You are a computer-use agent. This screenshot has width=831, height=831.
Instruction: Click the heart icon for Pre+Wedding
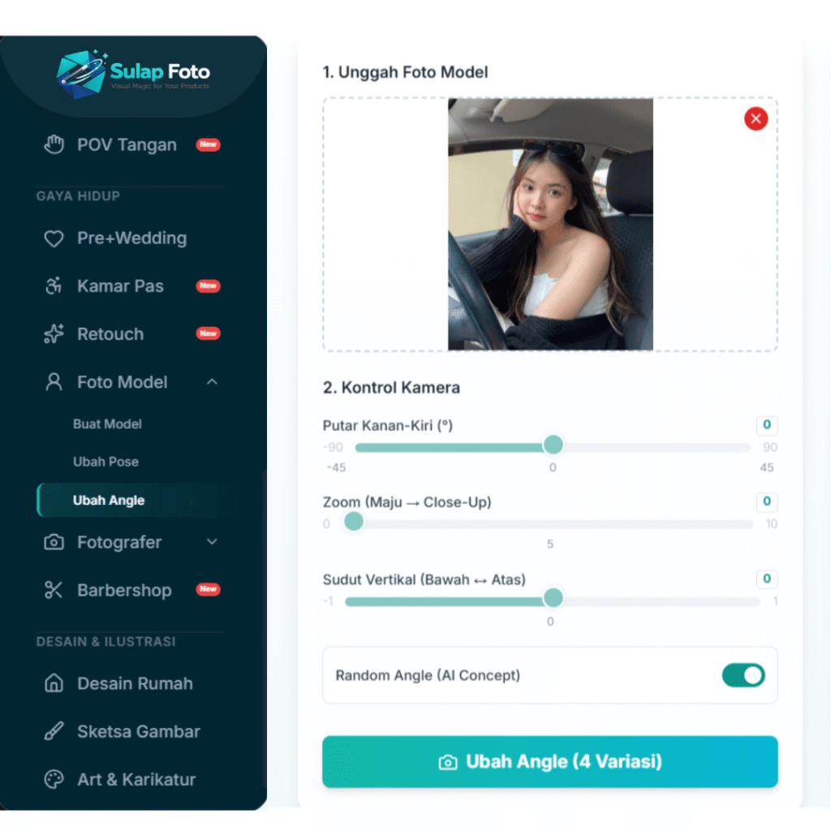(54, 239)
